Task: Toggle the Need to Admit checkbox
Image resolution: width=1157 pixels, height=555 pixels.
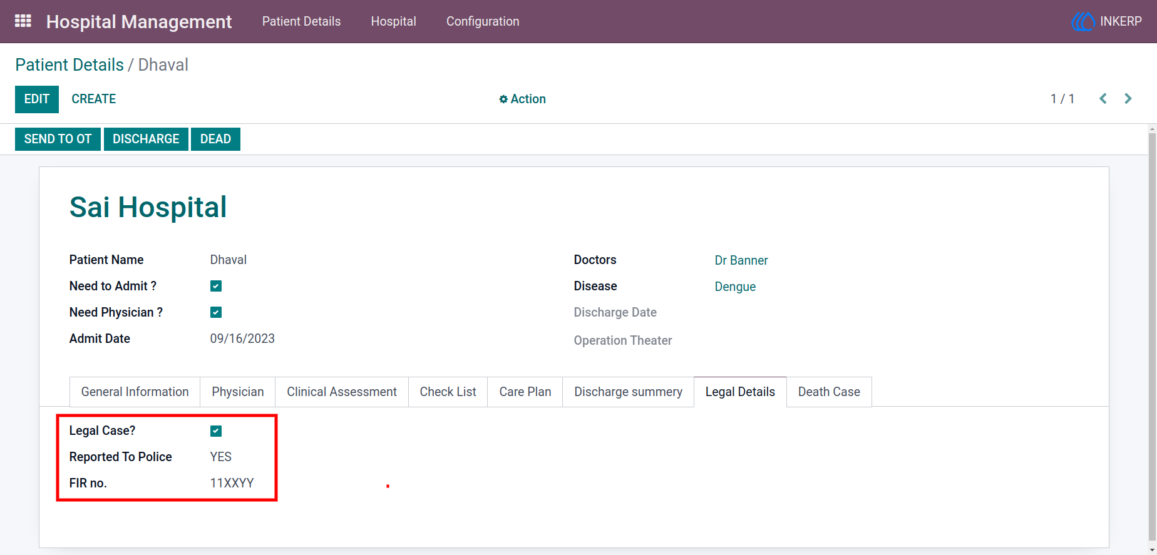Action: click(x=216, y=286)
